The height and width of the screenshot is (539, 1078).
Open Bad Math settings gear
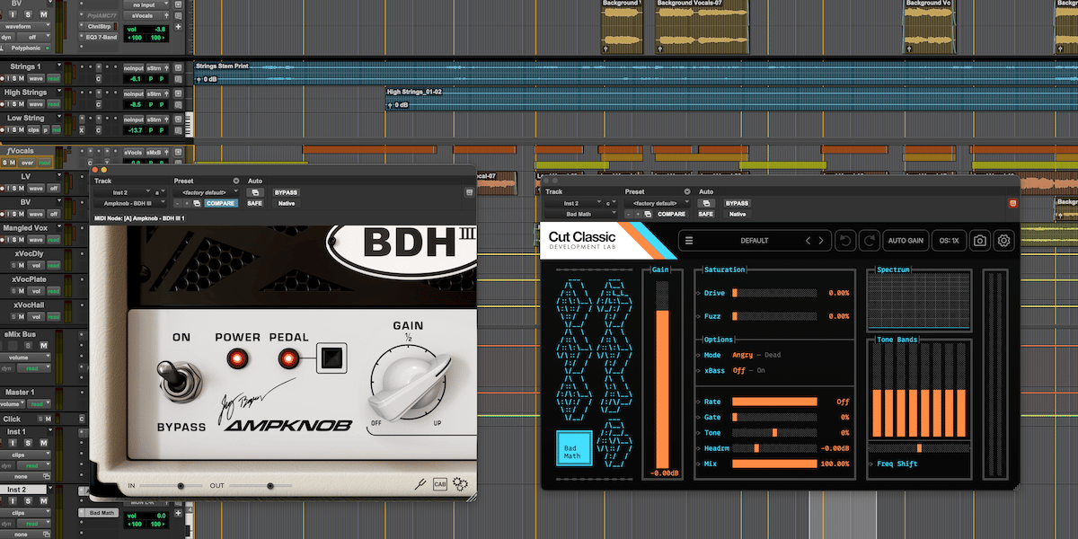click(1003, 241)
